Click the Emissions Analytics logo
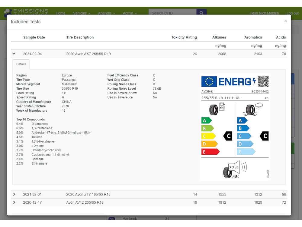Screen dimensions: 302x227 click(x=26, y=12)
